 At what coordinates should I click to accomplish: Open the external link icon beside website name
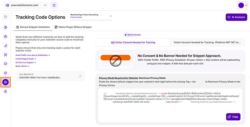click(x=54, y=5)
